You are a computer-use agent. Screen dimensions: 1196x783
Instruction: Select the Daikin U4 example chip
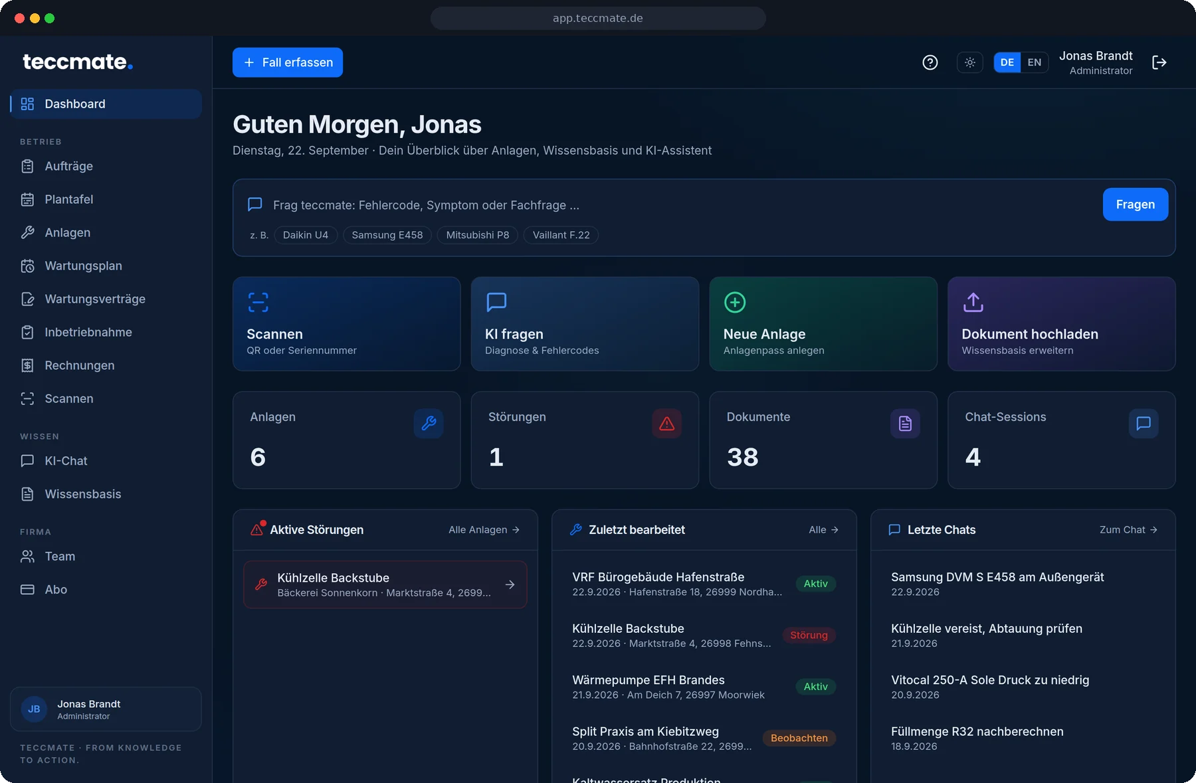click(x=306, y=235)
